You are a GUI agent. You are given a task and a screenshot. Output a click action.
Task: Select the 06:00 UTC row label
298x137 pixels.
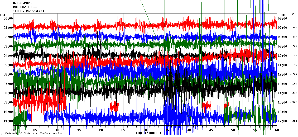tap(283, 18)
